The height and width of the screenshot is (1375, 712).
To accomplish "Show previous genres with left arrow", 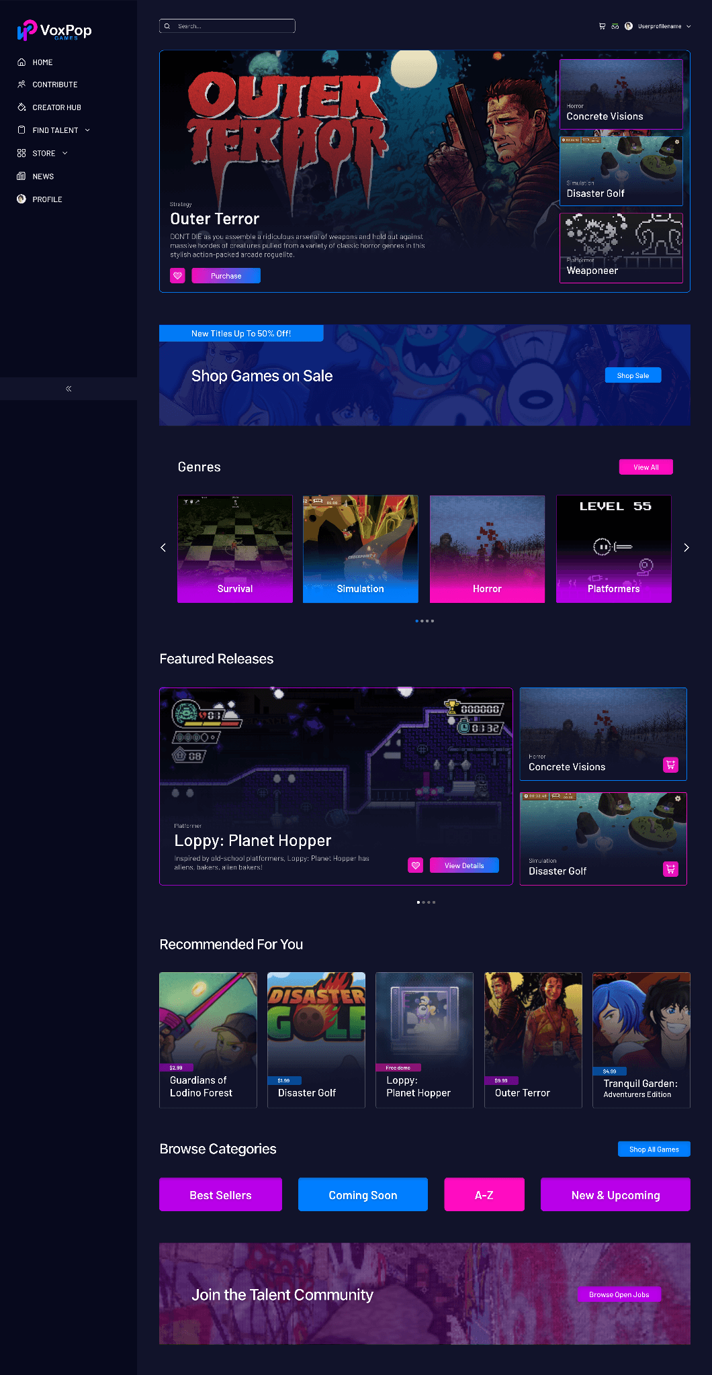I will [163, 548].
